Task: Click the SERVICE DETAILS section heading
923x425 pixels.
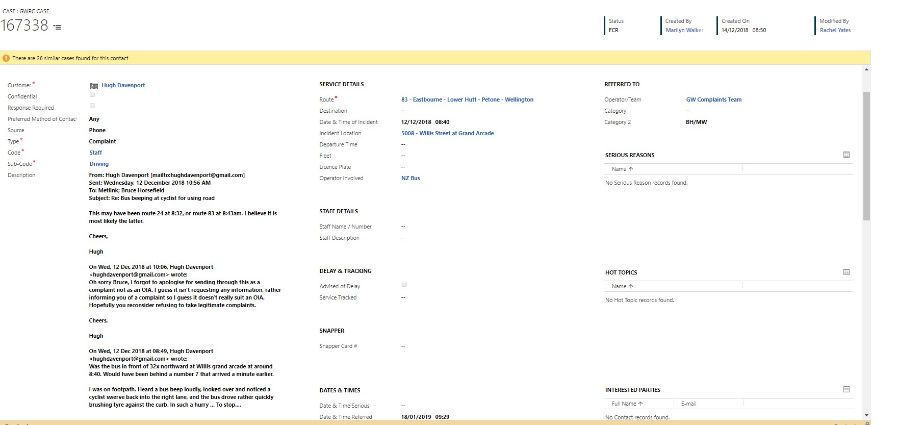Action: coord(342,84)
